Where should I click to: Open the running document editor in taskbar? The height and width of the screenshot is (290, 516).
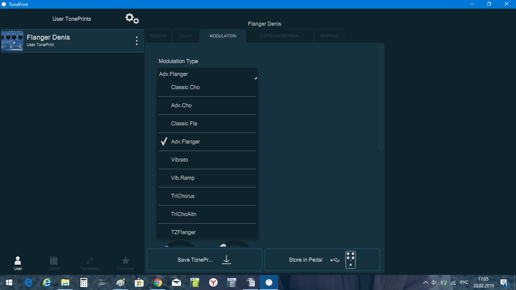[x=250, y=282]
